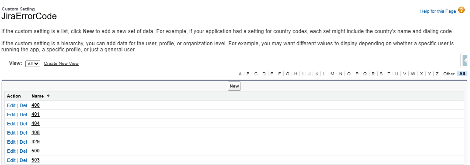Viewport: 470px width, 165px height.
Task: Delete the 429 error code entry
Action: click(23, 142)
